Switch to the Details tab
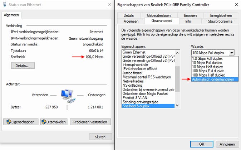Screen dimensions: 241x150 coord(128,15)
